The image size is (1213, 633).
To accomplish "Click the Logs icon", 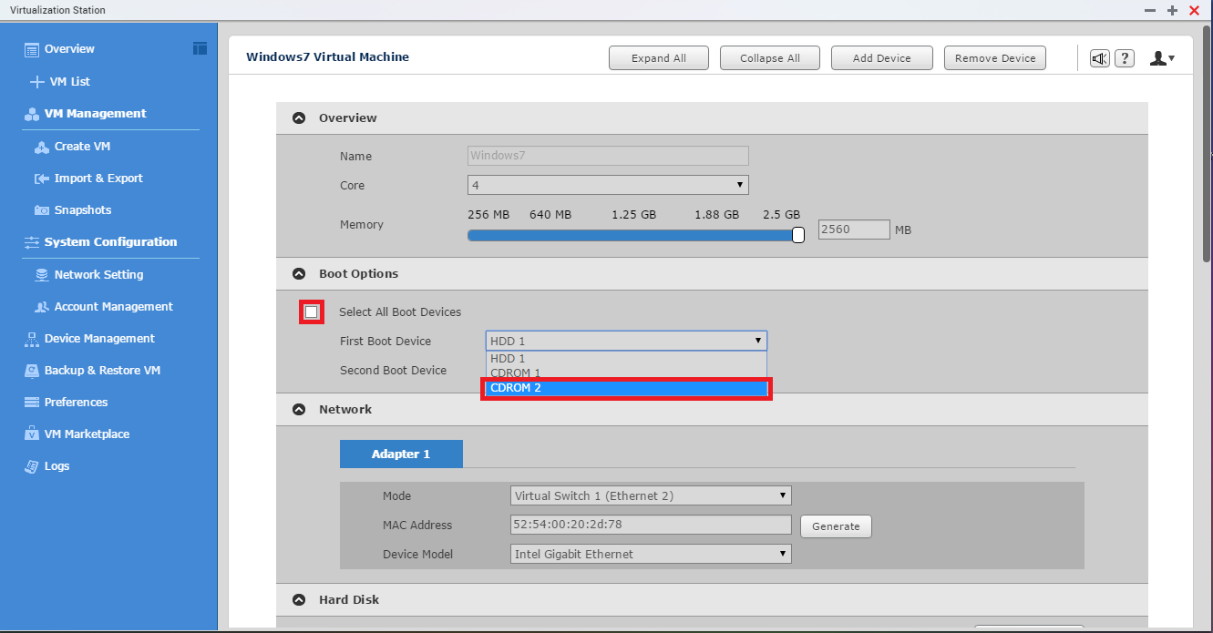I will 31,466.
